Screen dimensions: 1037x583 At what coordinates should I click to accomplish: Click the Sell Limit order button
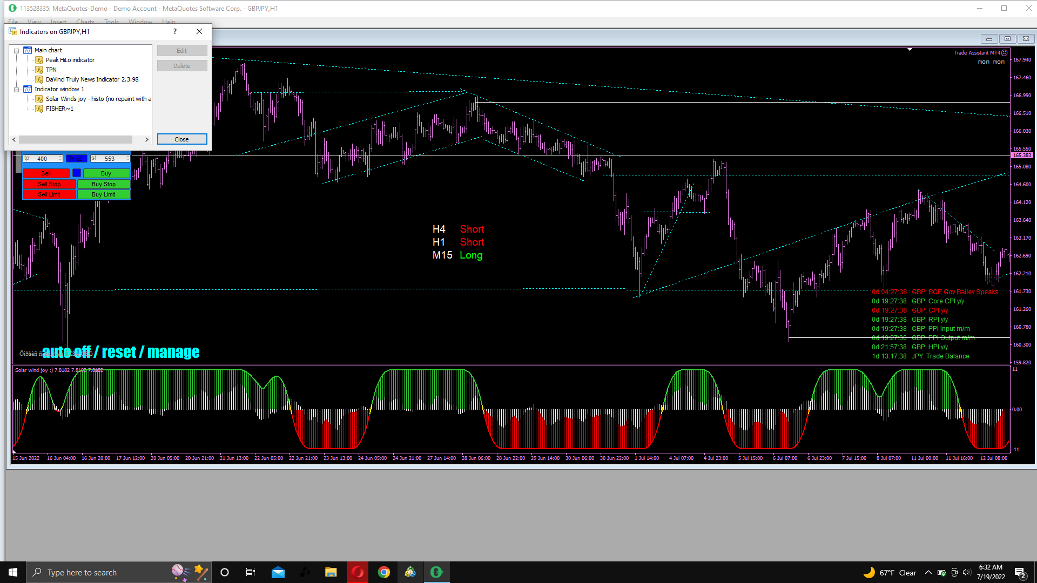(x=49, y=194)
